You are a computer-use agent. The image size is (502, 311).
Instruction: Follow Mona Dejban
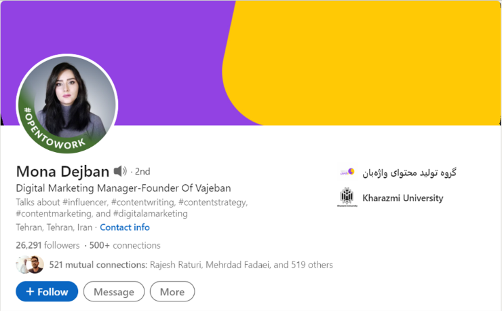(x=47, y=291)
